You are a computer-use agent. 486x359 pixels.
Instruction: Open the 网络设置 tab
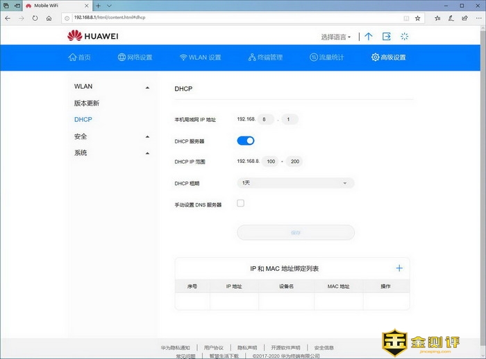click(x=135, y=58)
